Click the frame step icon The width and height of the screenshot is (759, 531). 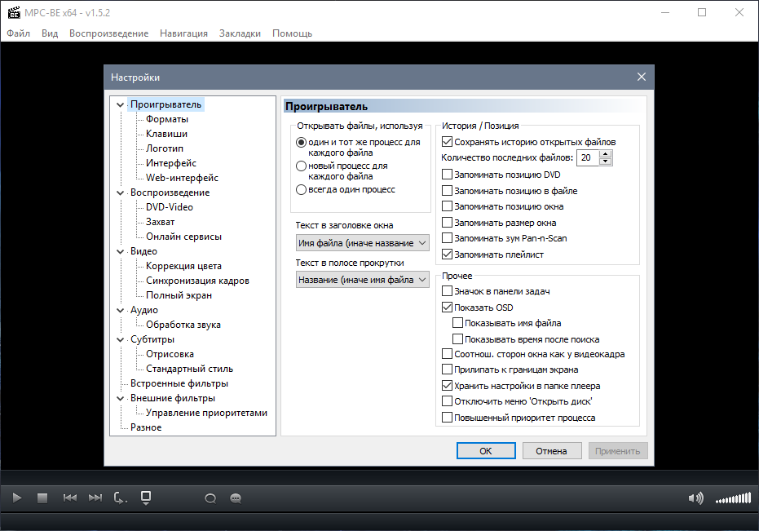(x=121, y=498)
